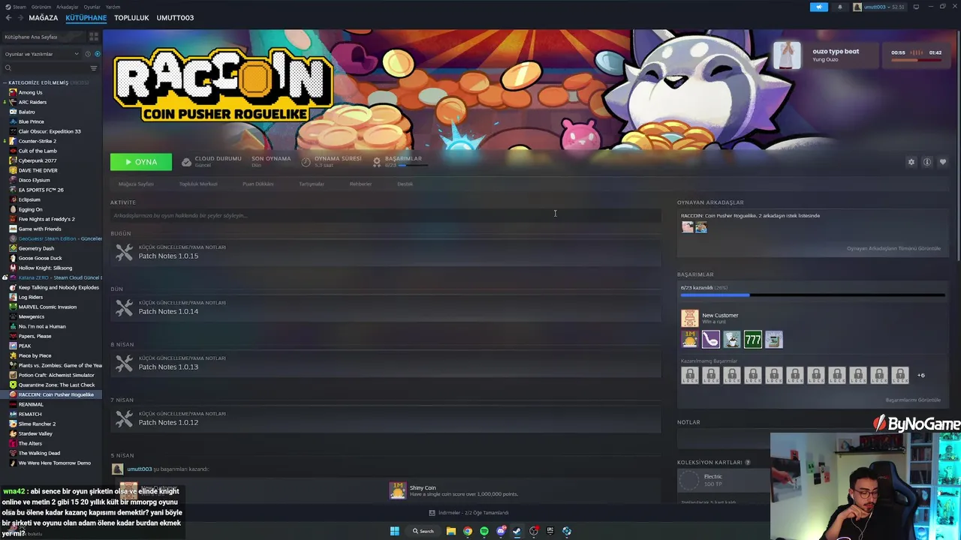Open the library advanced filter icon
The image size is (961, 540).
point(94,68)
